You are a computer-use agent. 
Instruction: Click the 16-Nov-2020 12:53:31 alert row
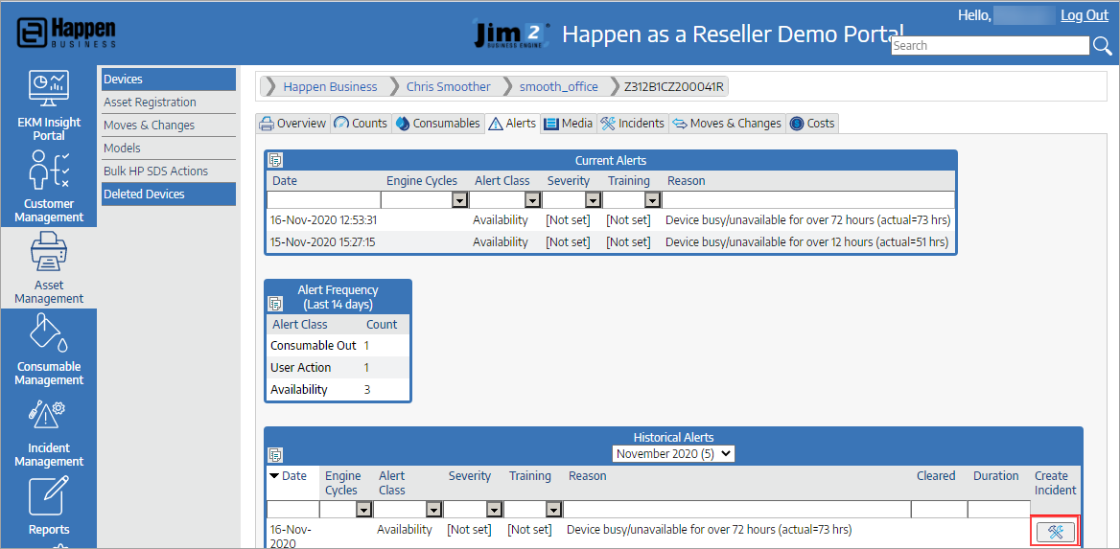611,220
